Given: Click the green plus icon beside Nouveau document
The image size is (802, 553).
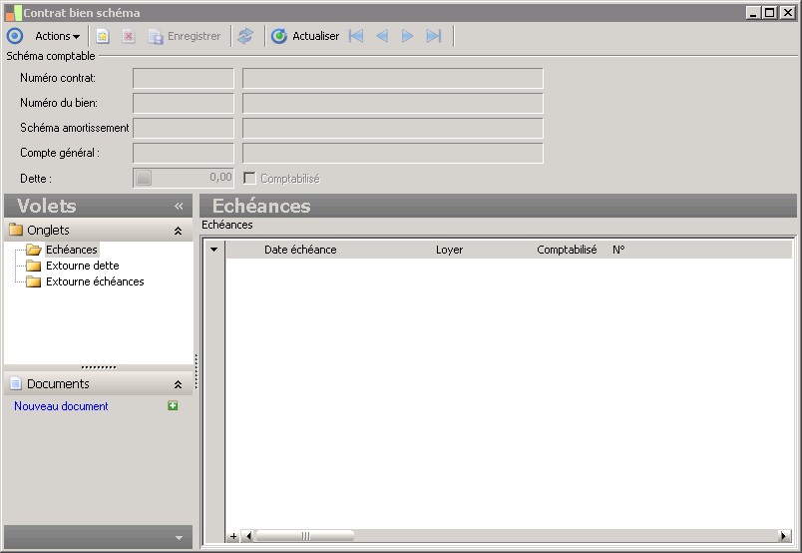Looking at the screenshot, I should pos(174,406).
